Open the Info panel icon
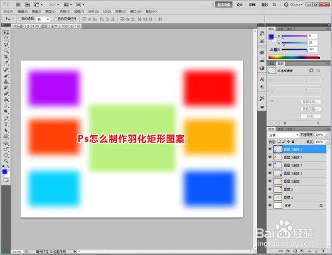Screen dimensions: 332x255 pyautogui.click(x=262, y=68)
